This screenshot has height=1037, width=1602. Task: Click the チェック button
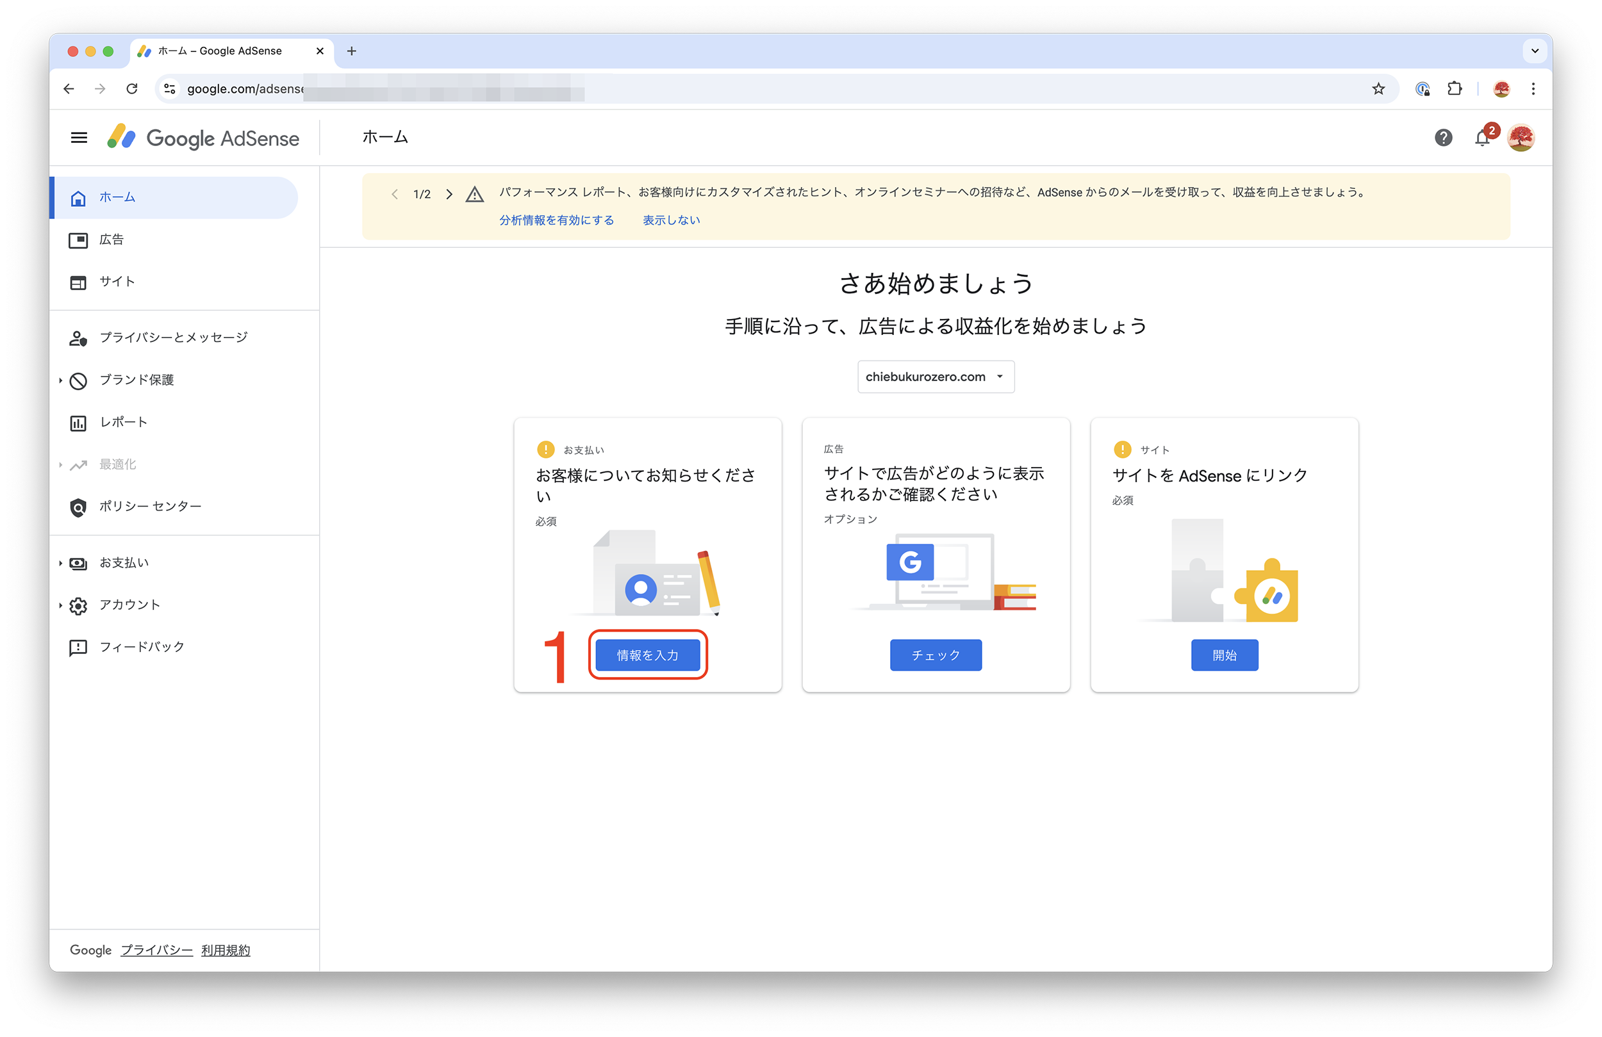[936, 655]
